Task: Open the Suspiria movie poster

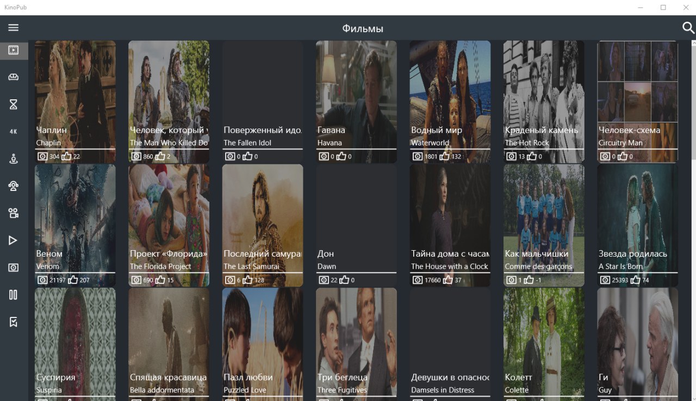Action: tap(75, 344)
